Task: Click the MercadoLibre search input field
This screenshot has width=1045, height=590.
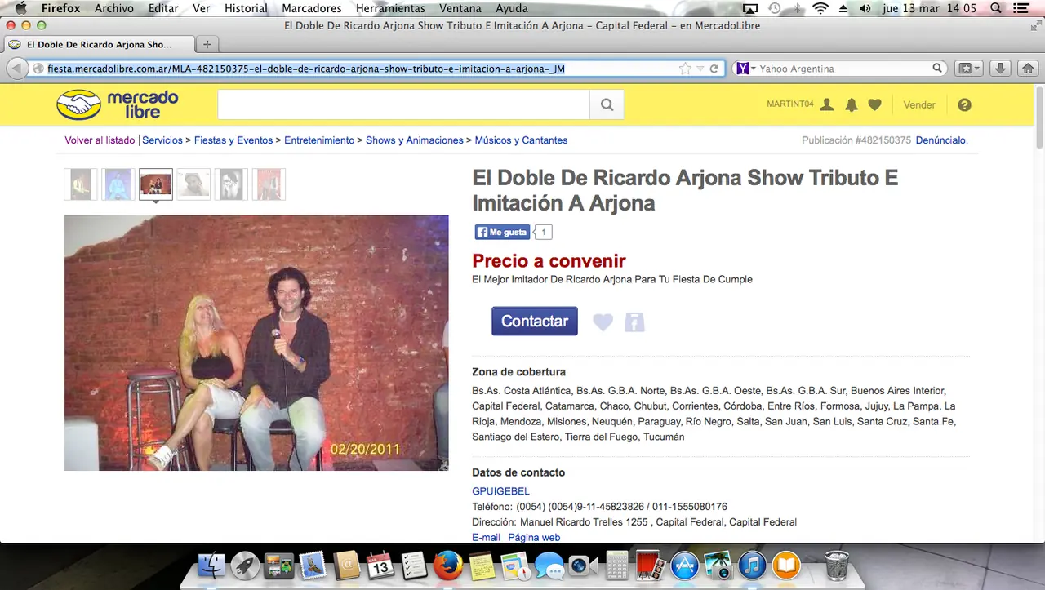Action: pos(403,104)
